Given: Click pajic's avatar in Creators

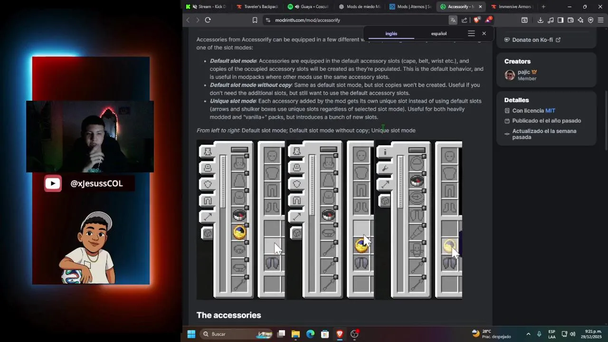Looking at the screenshot, I should pos(510,75).
